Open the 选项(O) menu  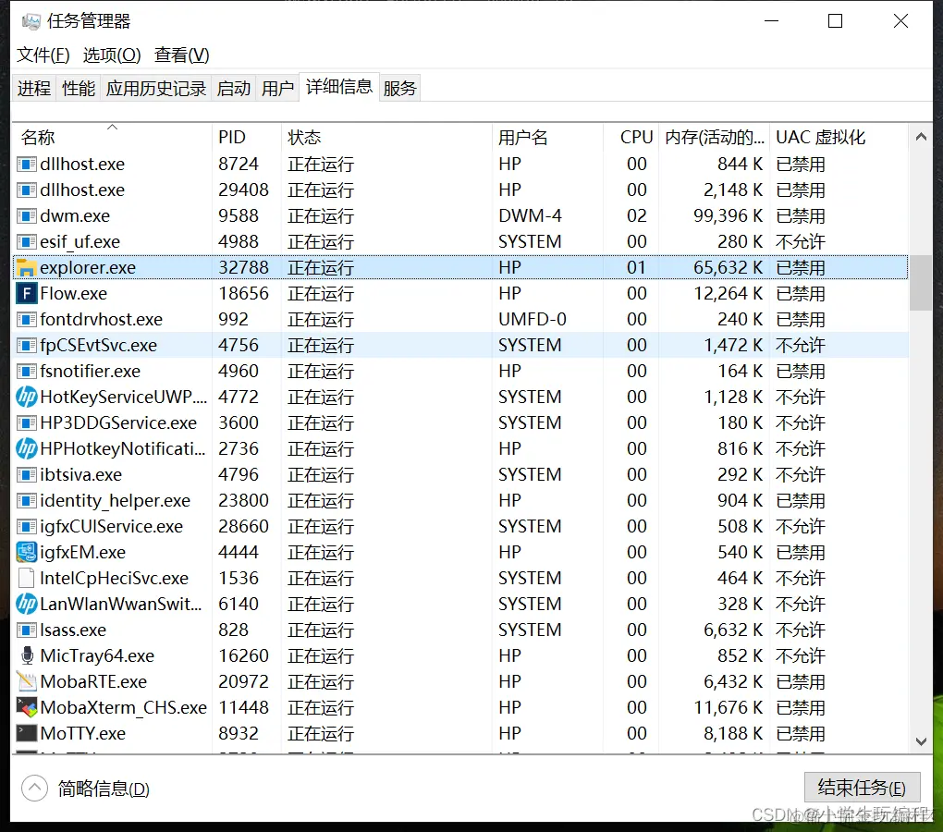tap(111, 55)
